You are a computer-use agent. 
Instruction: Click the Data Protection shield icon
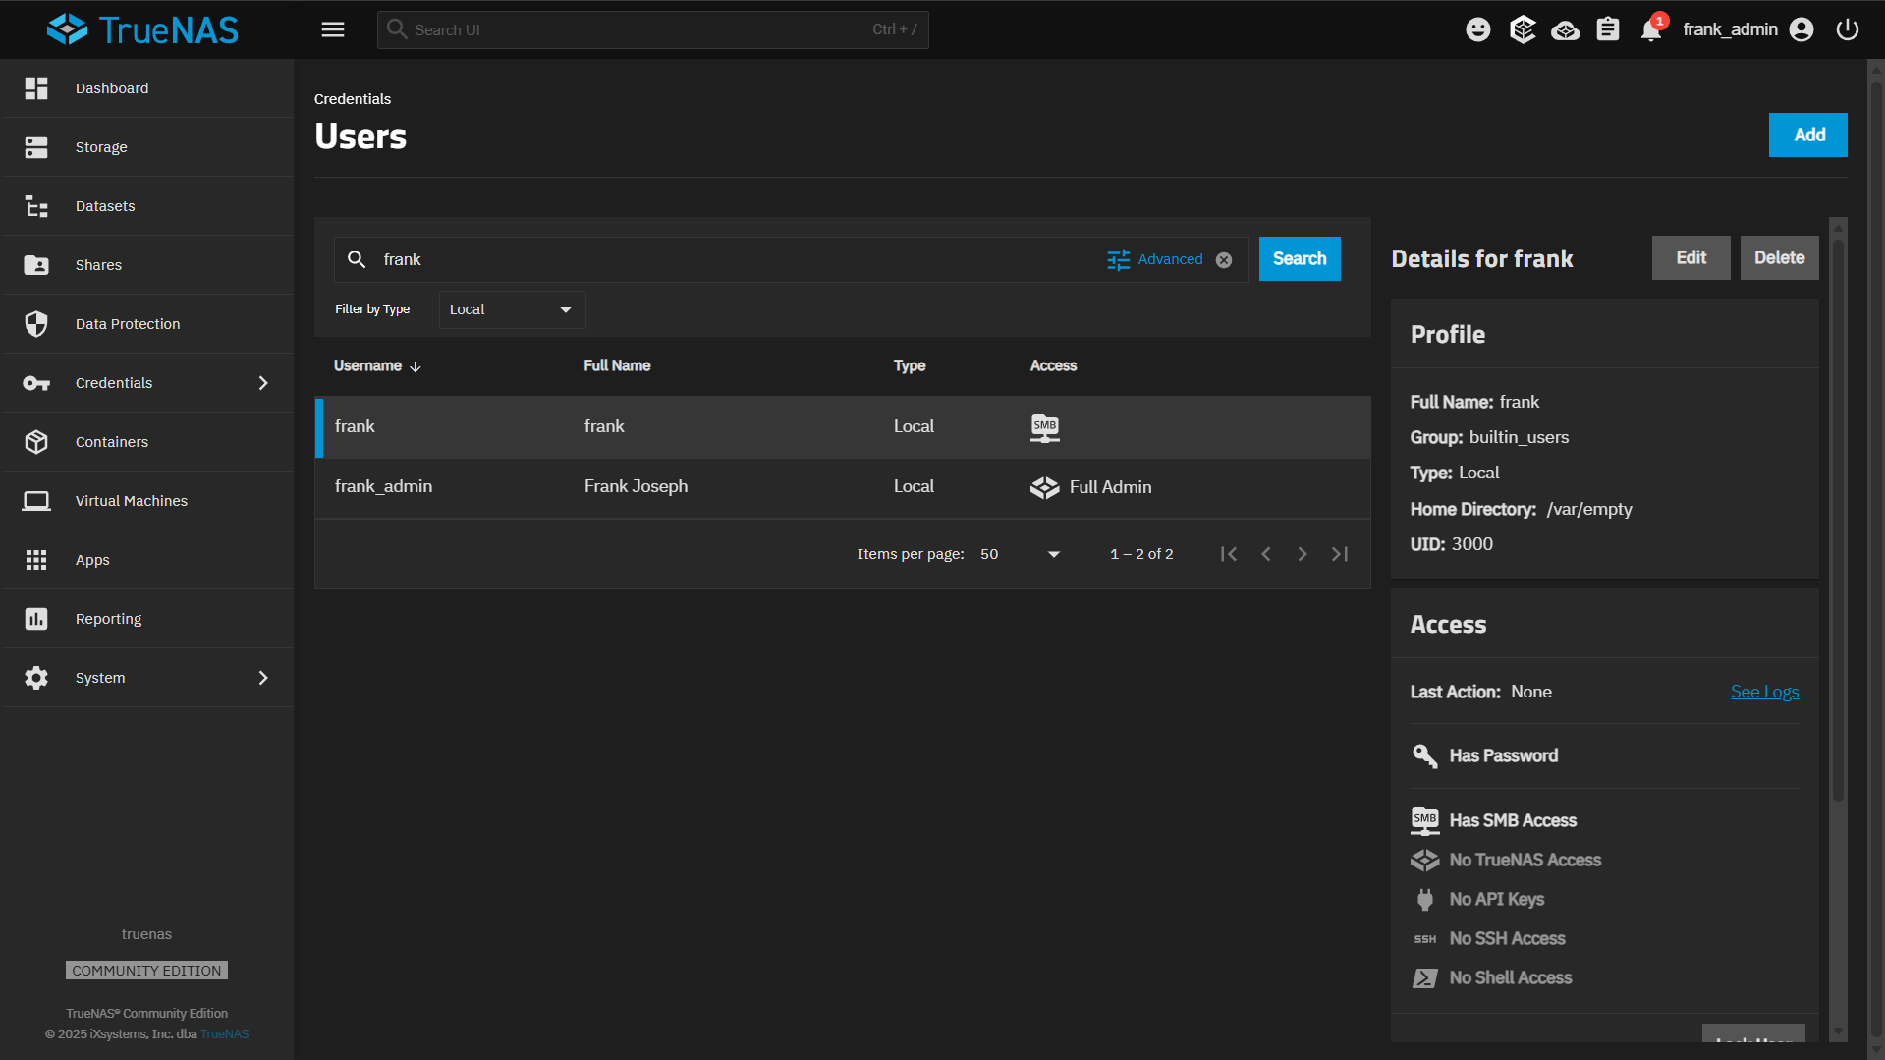(36, 324)
